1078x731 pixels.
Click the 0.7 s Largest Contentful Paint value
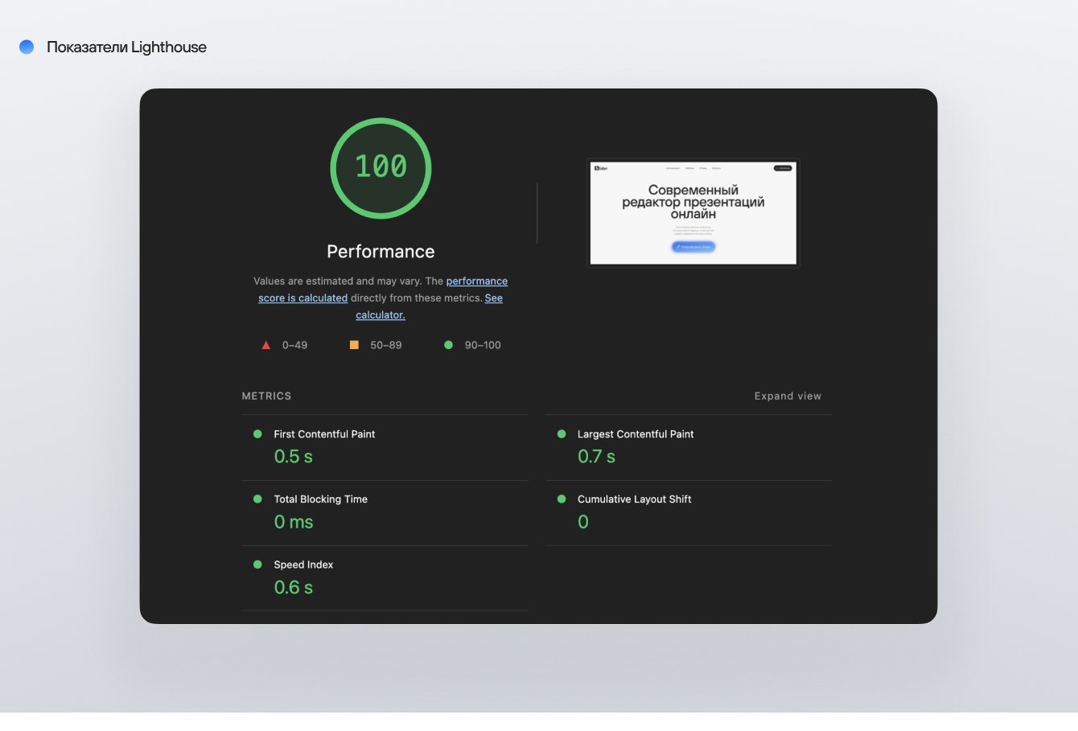pos(597,457)
